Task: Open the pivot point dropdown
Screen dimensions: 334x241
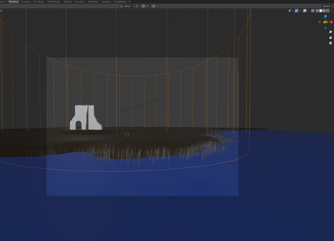Action: point(138,6)
